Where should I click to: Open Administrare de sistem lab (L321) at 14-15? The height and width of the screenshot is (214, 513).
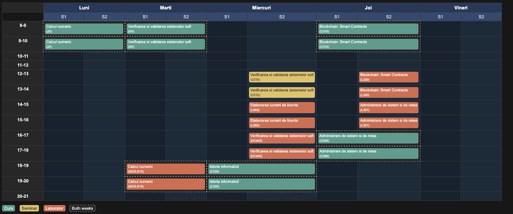coord(388,108)
